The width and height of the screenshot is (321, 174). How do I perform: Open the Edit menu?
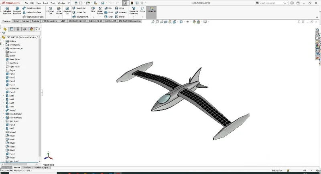[32, 3]
